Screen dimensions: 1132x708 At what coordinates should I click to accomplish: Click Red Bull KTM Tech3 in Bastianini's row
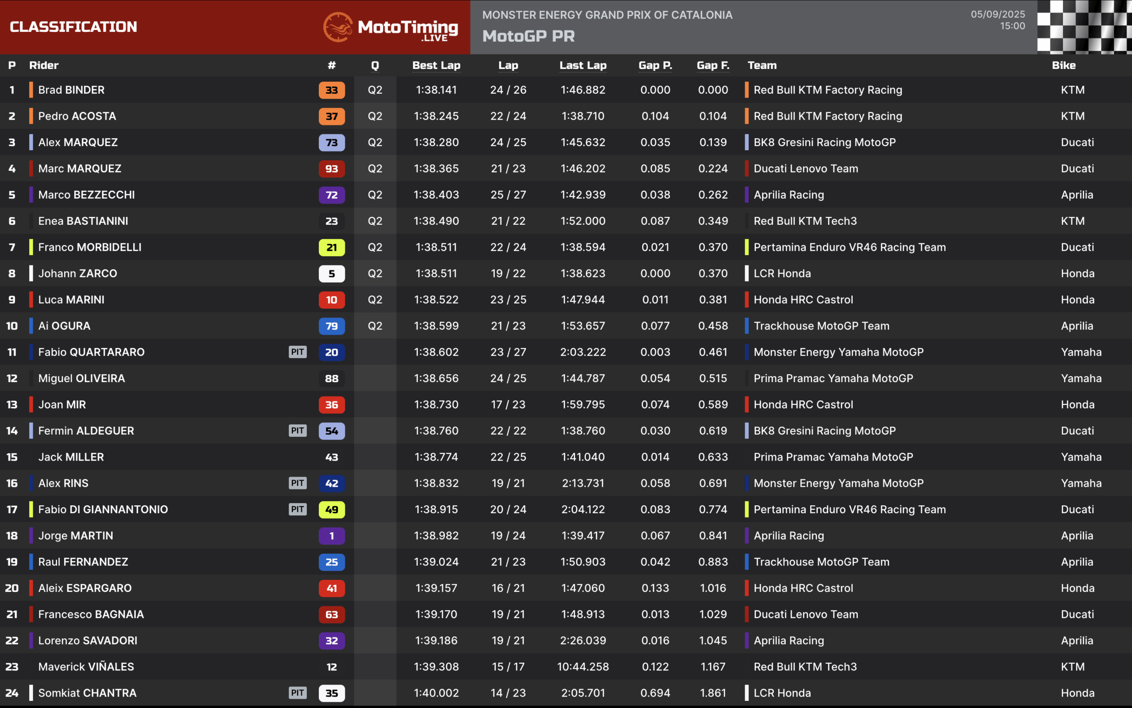[805, 221]
